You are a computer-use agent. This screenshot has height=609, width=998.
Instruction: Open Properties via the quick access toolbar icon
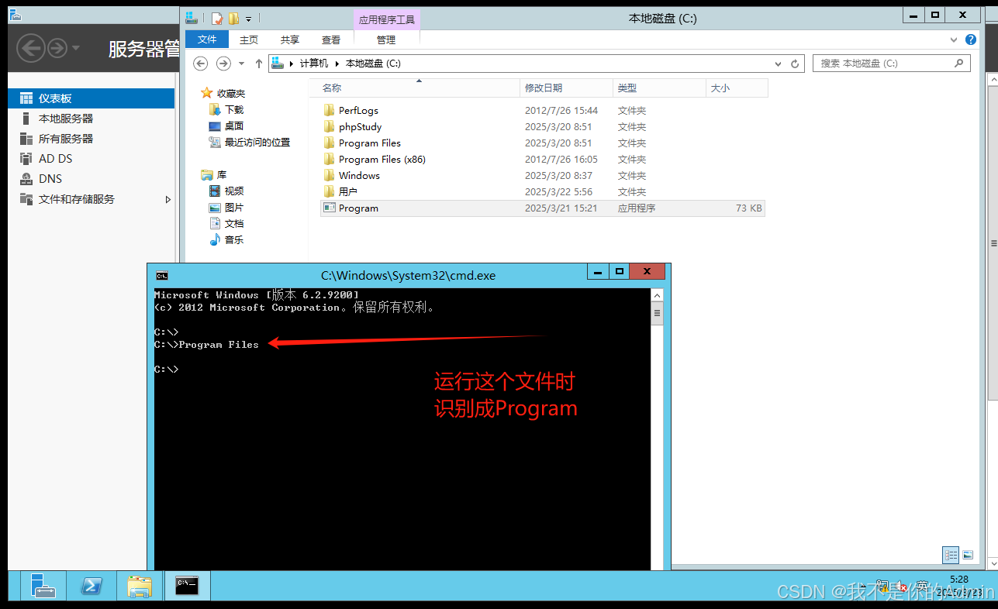(x=219, y=17)
